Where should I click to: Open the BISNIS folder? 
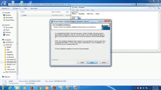(9, 47)
